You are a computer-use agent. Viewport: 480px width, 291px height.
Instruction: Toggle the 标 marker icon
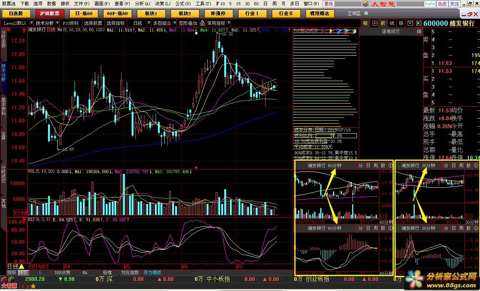(366, 23)
